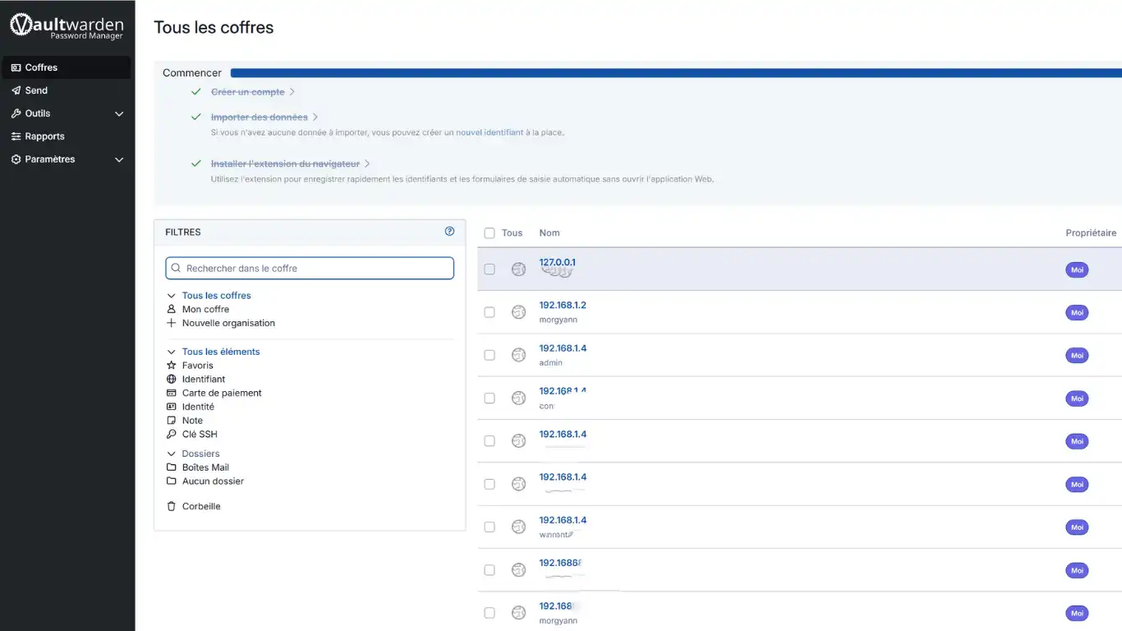
Task: Click the plus icon for Nouvelle organisation
Action: click(172, 324)
